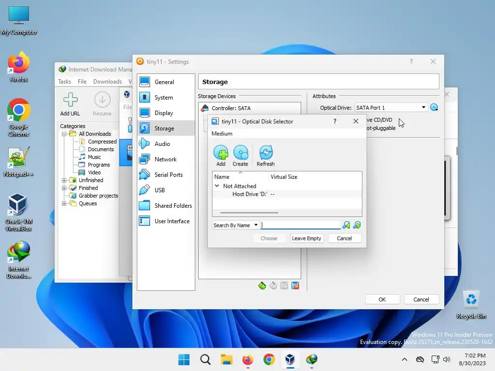Open Windows Start menu
495x371 pixels.
click(x=184, y=359)
